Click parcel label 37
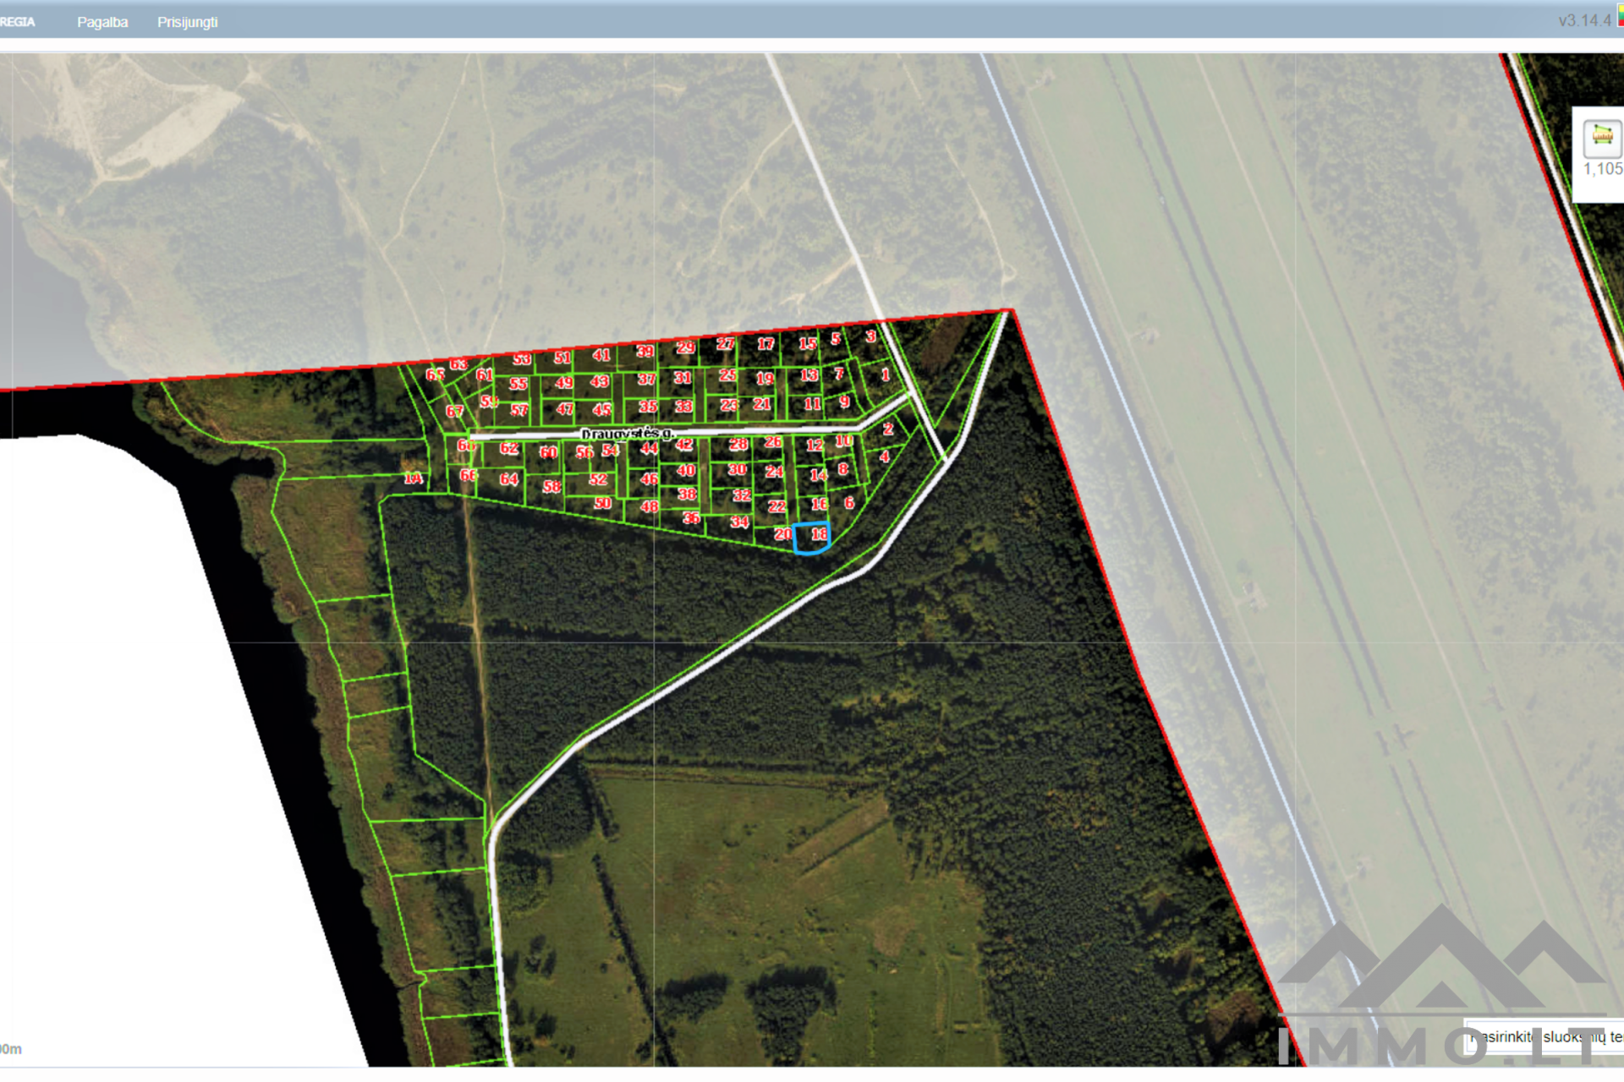1624x1082 pixels. (646, 380)
